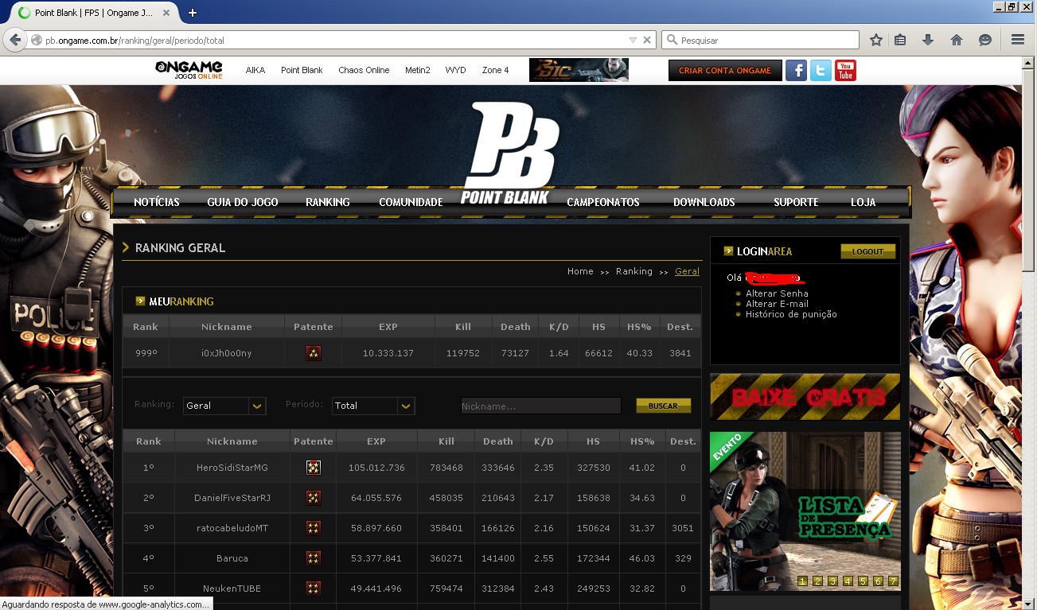This screenshot has height=610, width=1037.
Task: Go to WYD game link
Action: [455, 70]
